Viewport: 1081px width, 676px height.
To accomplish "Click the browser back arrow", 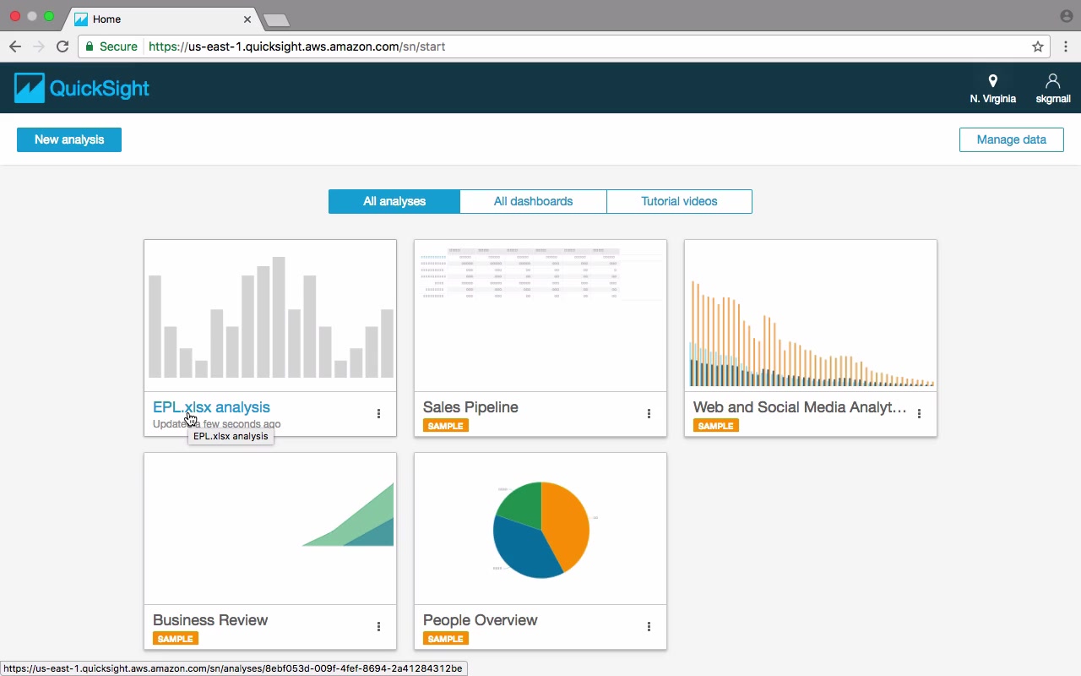I will point(14,46).
